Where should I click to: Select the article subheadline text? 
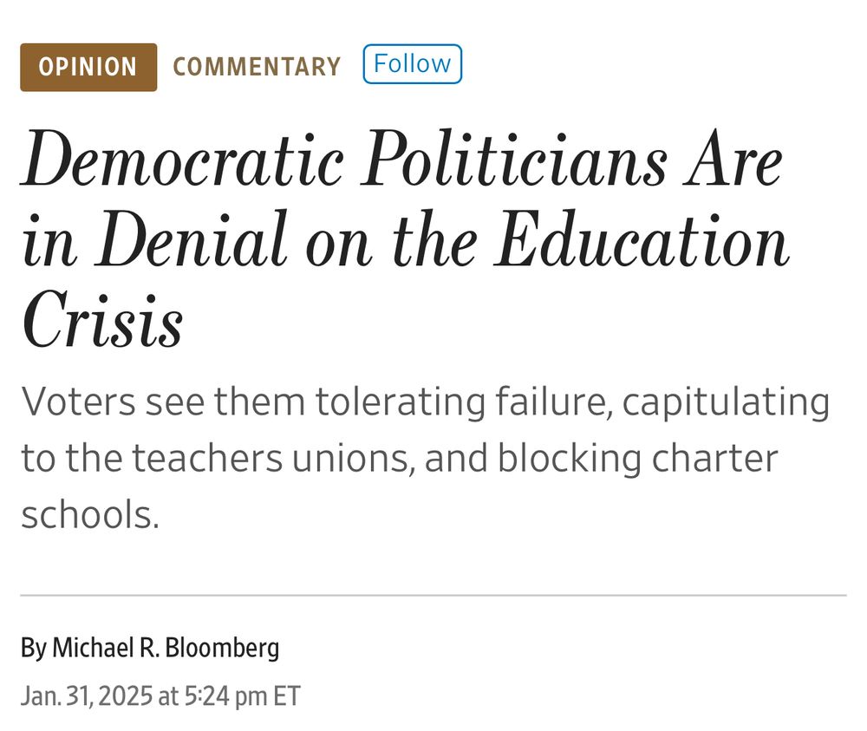pyautogui.click(x=425, y=457)
